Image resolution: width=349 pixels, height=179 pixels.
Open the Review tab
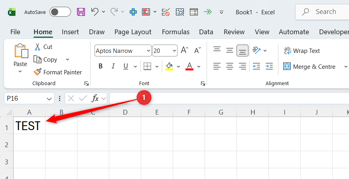(x=234, y=32)
